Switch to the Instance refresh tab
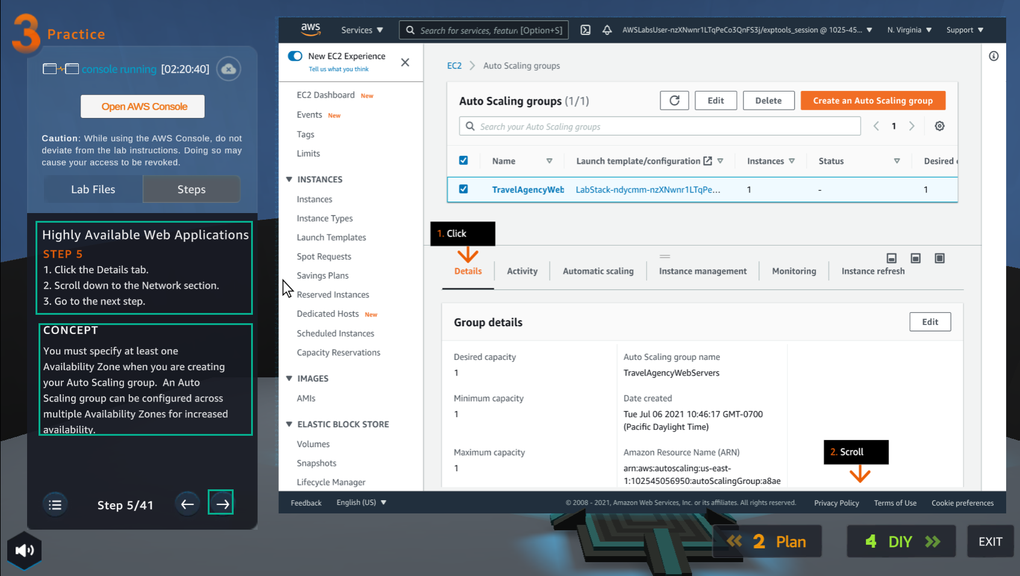Image resolution: width=1020 pixels, height=576 pixels. pos(873,271)
